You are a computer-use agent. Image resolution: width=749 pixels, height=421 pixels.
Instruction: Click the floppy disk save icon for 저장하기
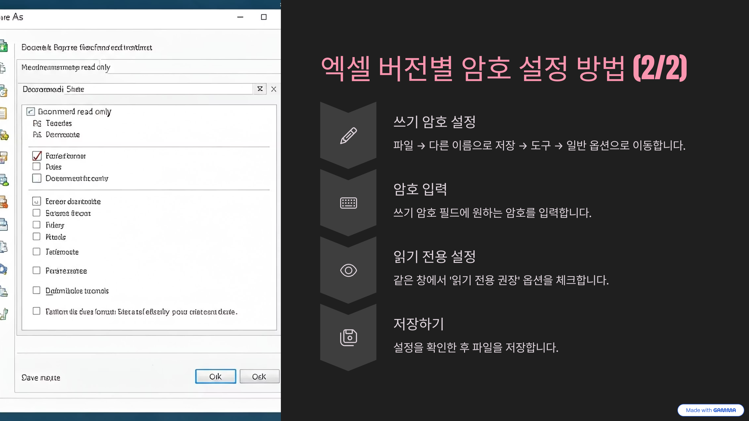(x=348, y=337)
